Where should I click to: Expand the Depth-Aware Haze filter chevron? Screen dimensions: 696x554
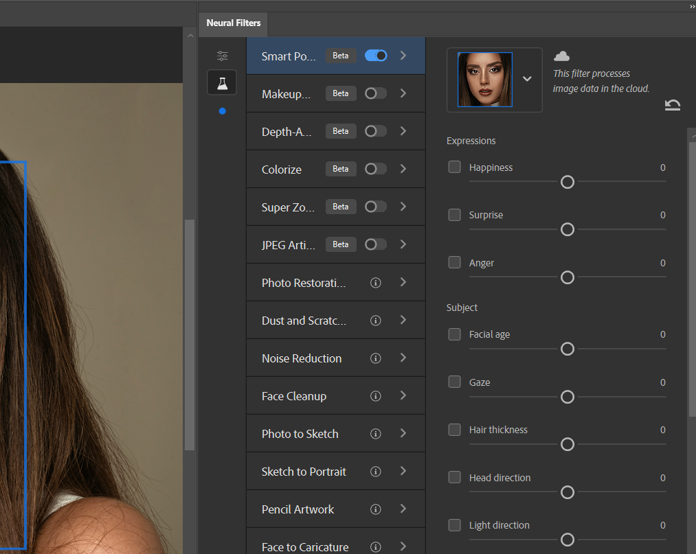pos(403,131)
